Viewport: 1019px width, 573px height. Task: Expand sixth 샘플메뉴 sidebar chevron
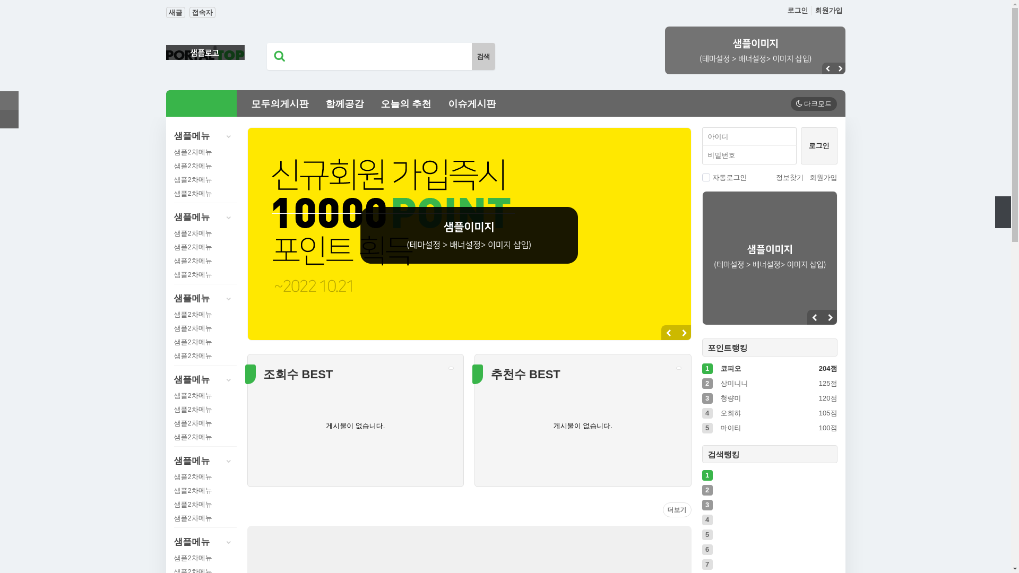pyautogui.click(x=229, y=543)
